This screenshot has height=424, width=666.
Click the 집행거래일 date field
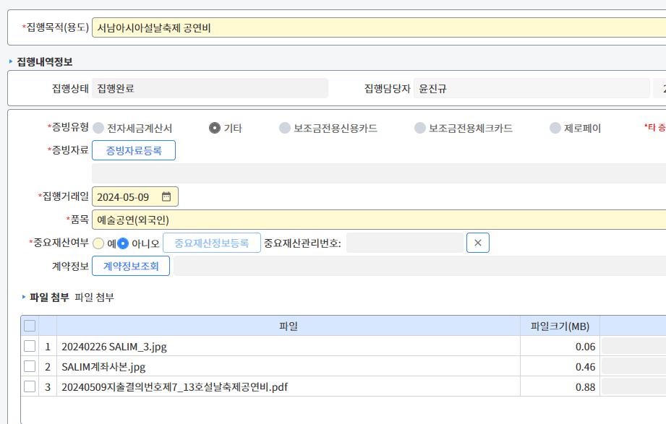point(135,196)
